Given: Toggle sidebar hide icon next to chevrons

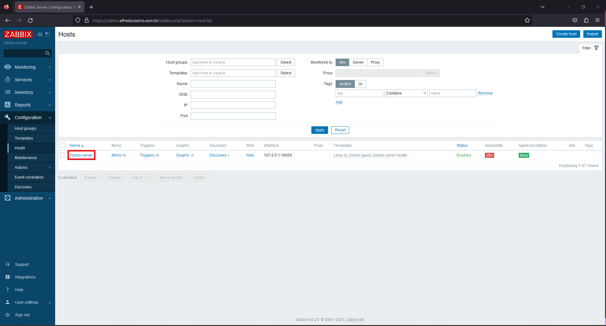Looking at the screenshot, I should point(48,34).
